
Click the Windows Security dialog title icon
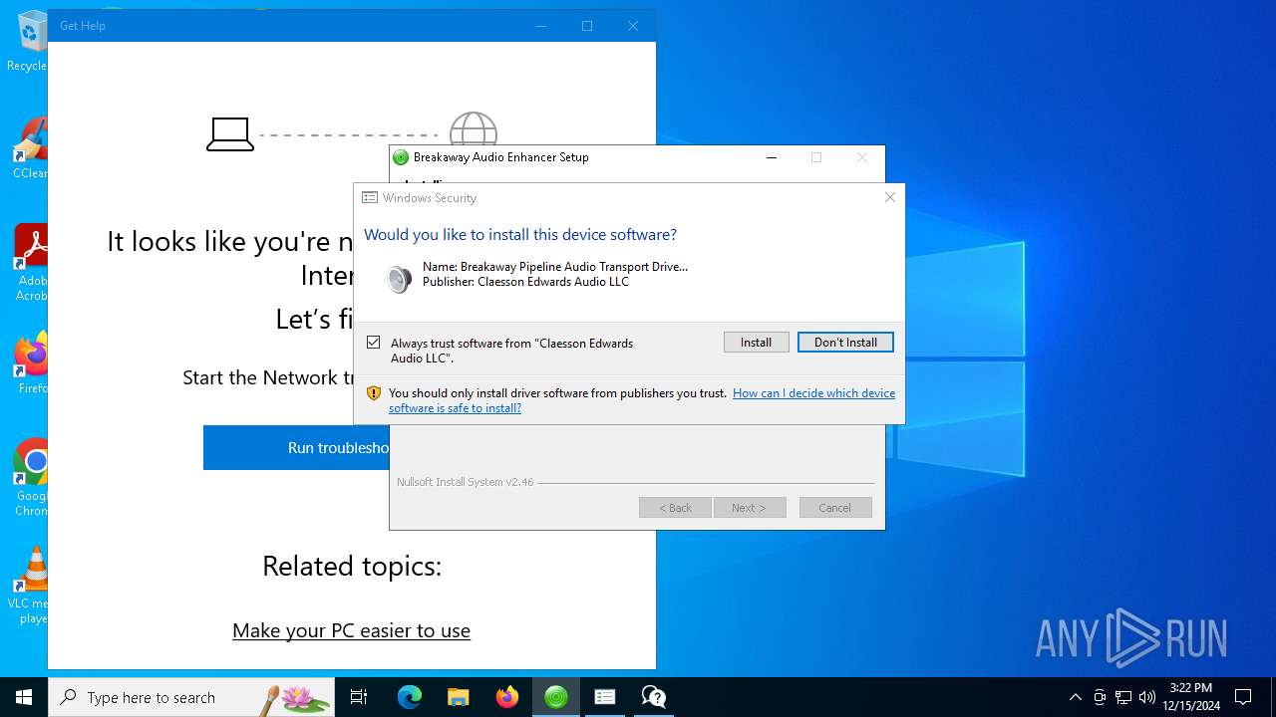[370, 197]
